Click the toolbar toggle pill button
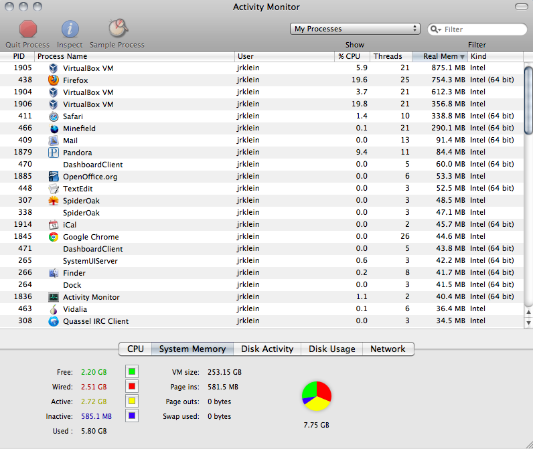533x449 pixels. coord(522,7)
